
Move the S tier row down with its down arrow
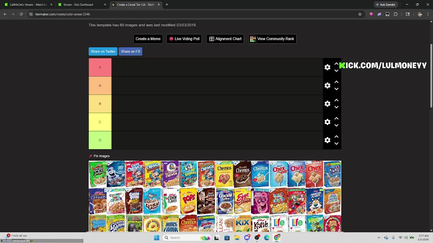[x=336, y=71]
